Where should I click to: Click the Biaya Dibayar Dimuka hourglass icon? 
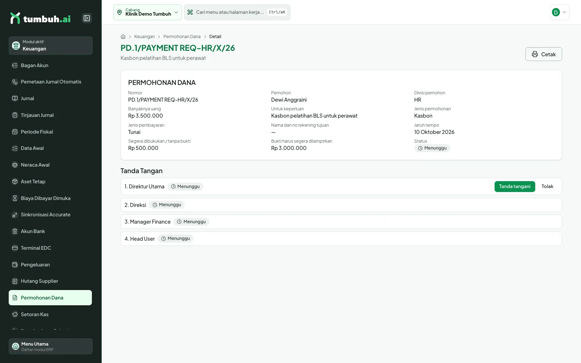tap(15, 198)
